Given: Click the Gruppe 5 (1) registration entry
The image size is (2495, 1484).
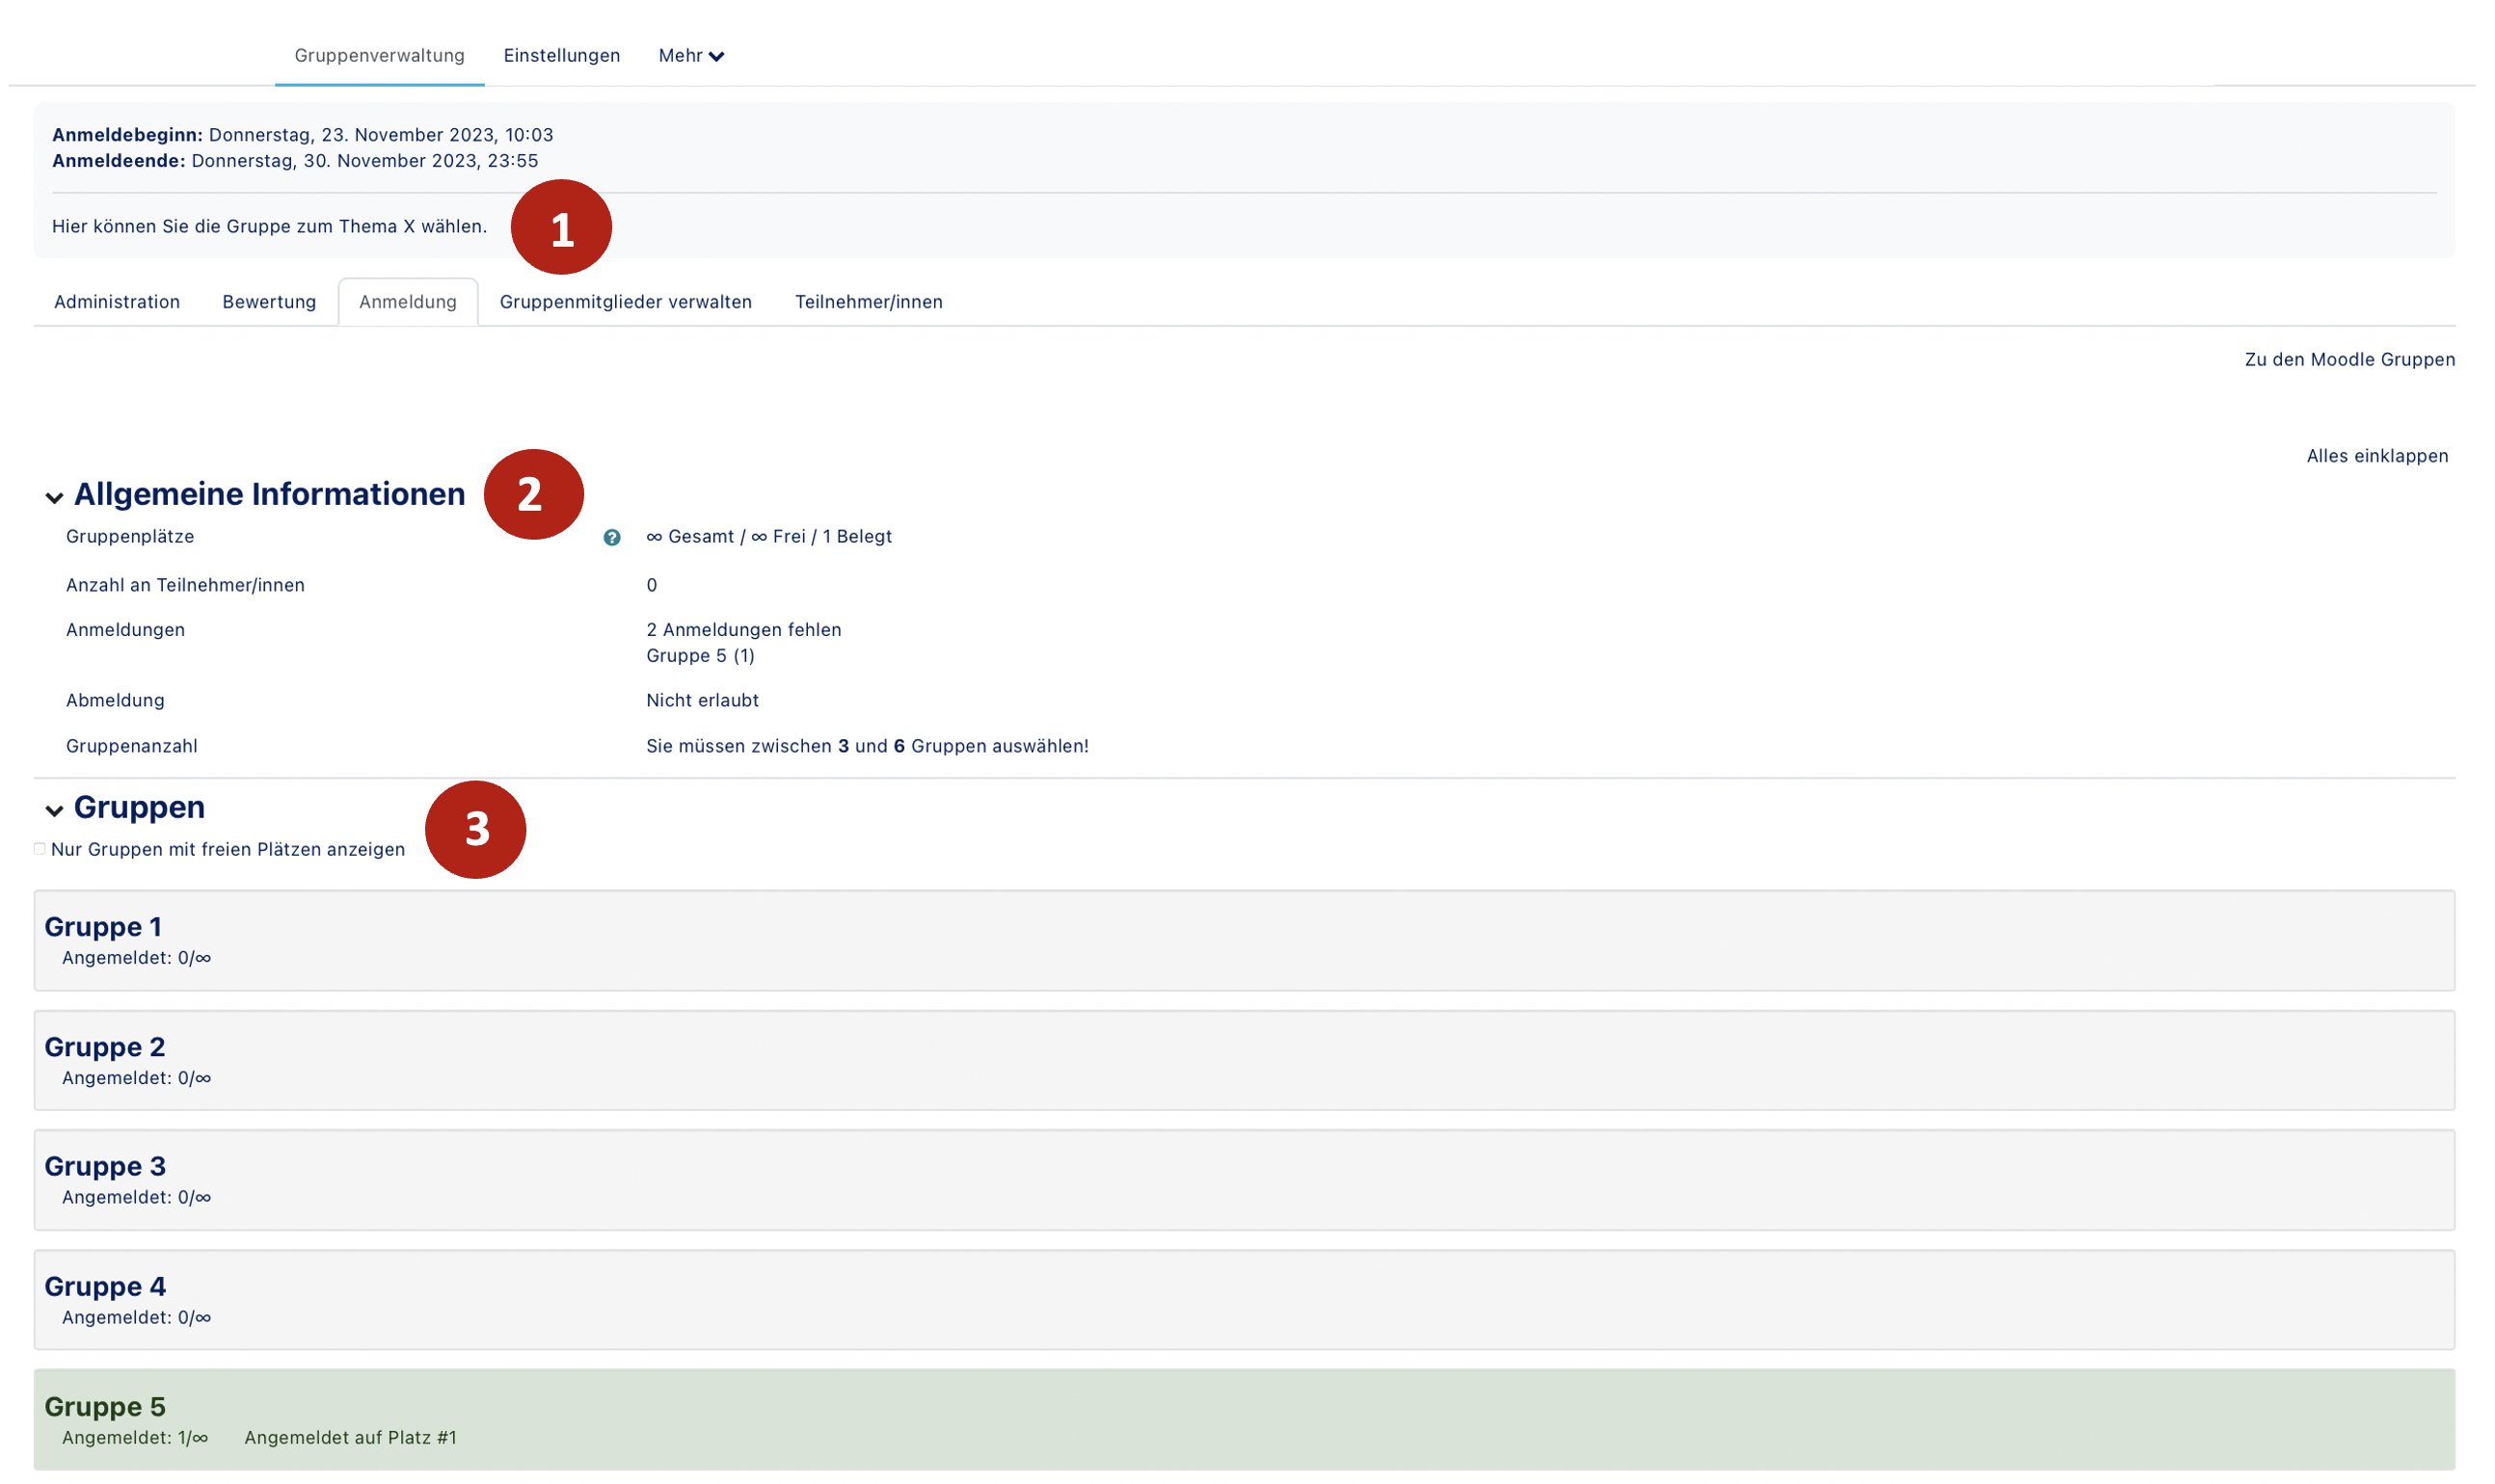Looking at the screenshot, I should (700, 656).
